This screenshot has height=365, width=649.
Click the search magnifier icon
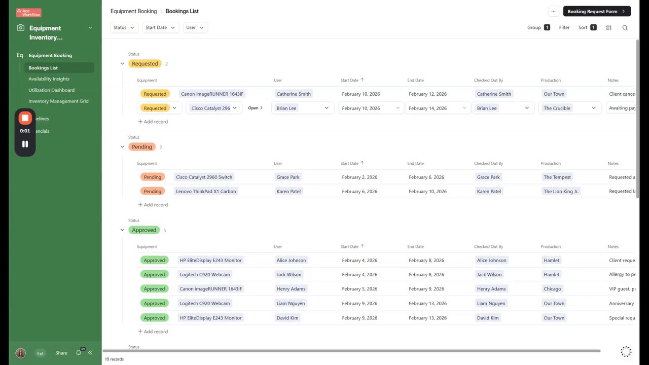(x=625, y=28)
